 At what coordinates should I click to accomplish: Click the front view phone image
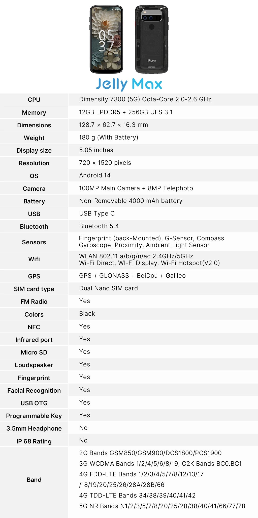pos(106,39)
